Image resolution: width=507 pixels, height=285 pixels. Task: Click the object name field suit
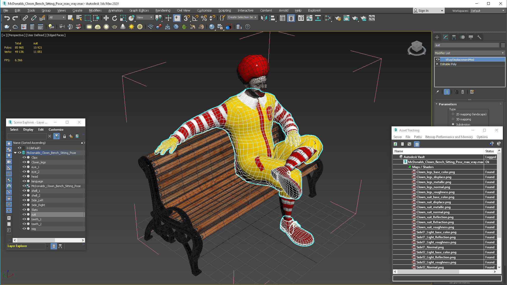coord(467,45)
